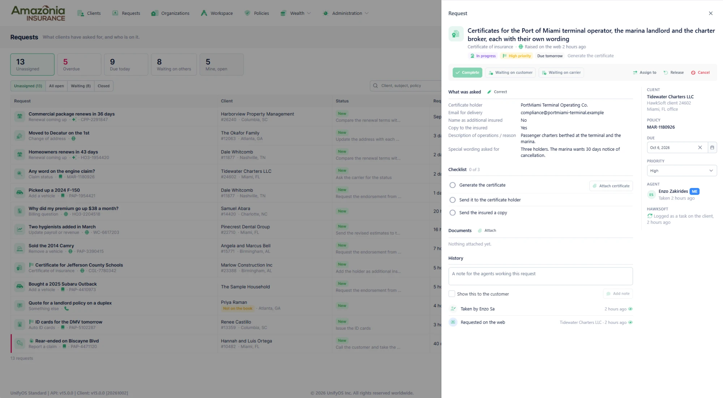Click Assign to
This screenshot has width=723, height=398.
click(x=645, y=73)
